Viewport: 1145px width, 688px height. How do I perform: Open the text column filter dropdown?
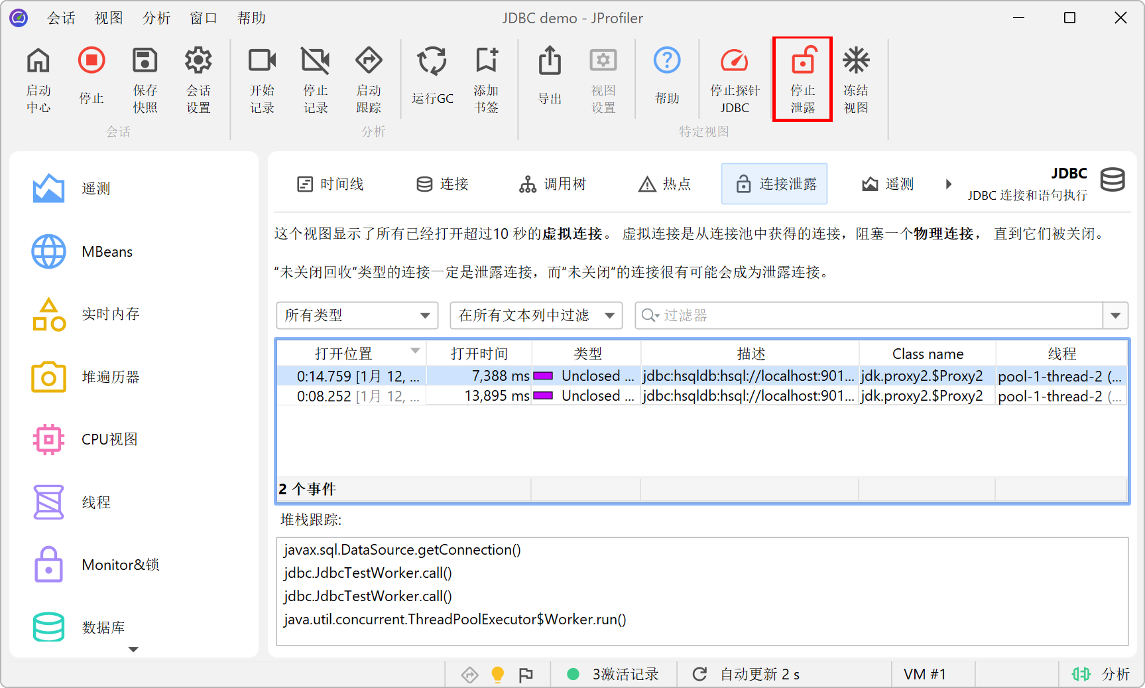(536, 315)
